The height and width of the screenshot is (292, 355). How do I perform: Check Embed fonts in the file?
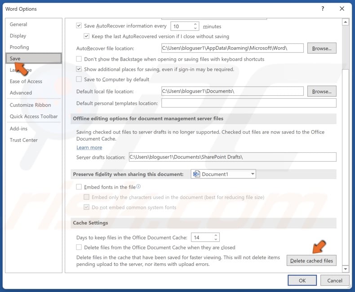click(79, 187)
